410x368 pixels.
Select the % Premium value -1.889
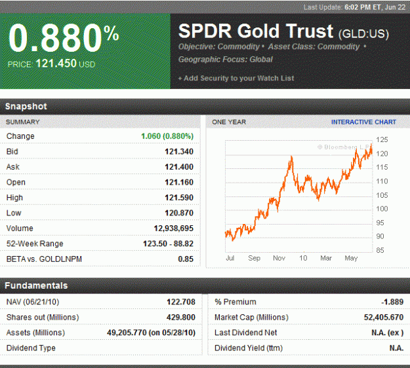tap(392, 302)
